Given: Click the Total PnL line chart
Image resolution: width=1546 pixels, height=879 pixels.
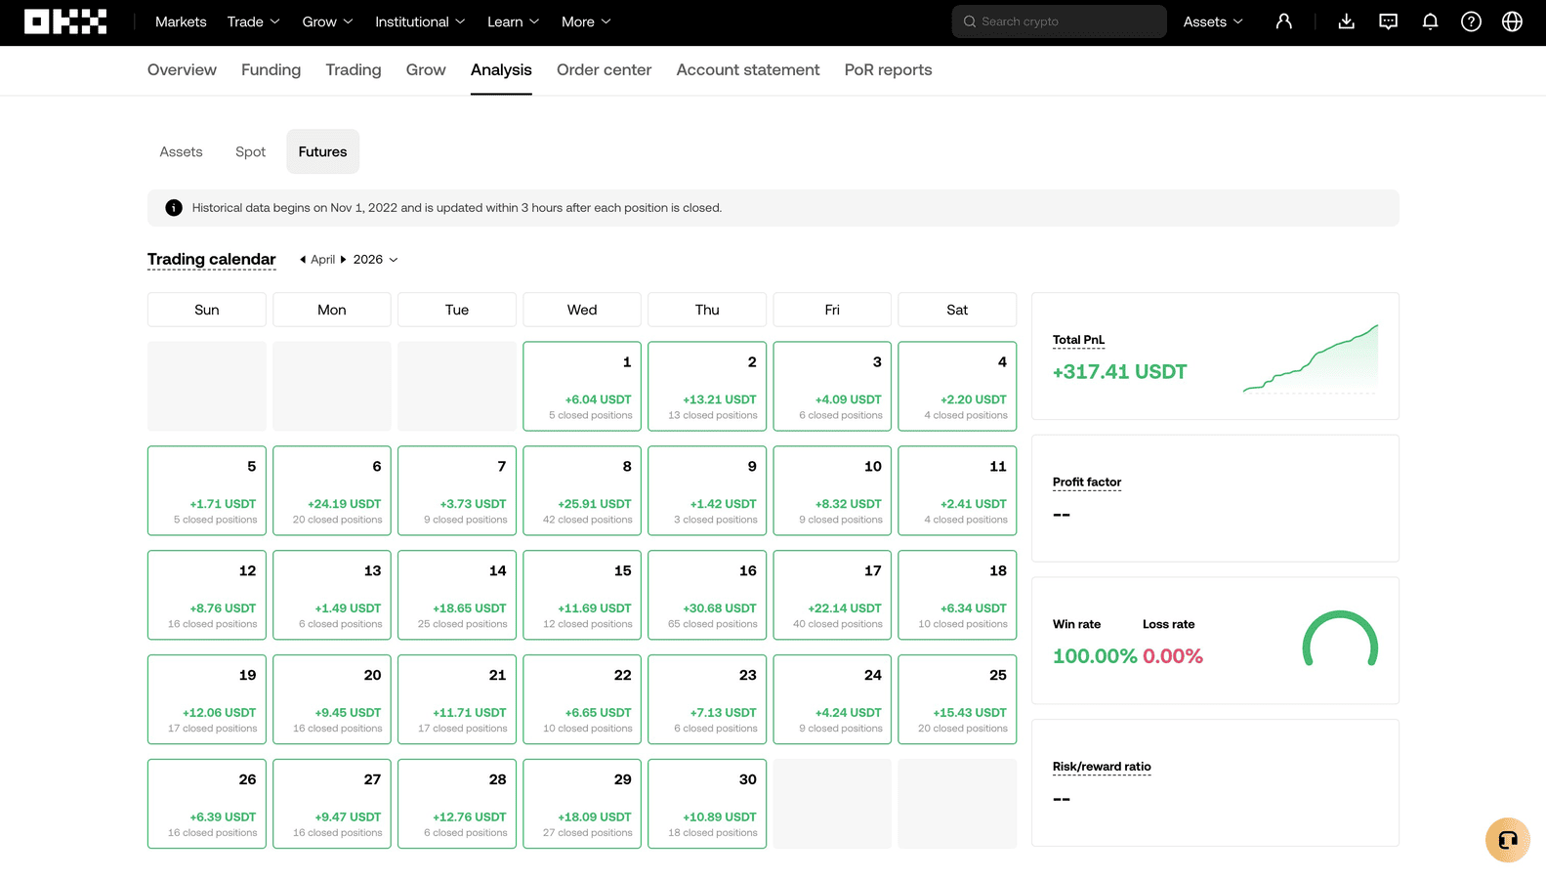Looking at the screenshot, I should click(1311, 358).
